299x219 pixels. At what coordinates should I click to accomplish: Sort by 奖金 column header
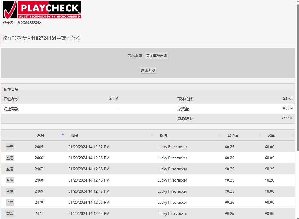[x=271, y=135]
